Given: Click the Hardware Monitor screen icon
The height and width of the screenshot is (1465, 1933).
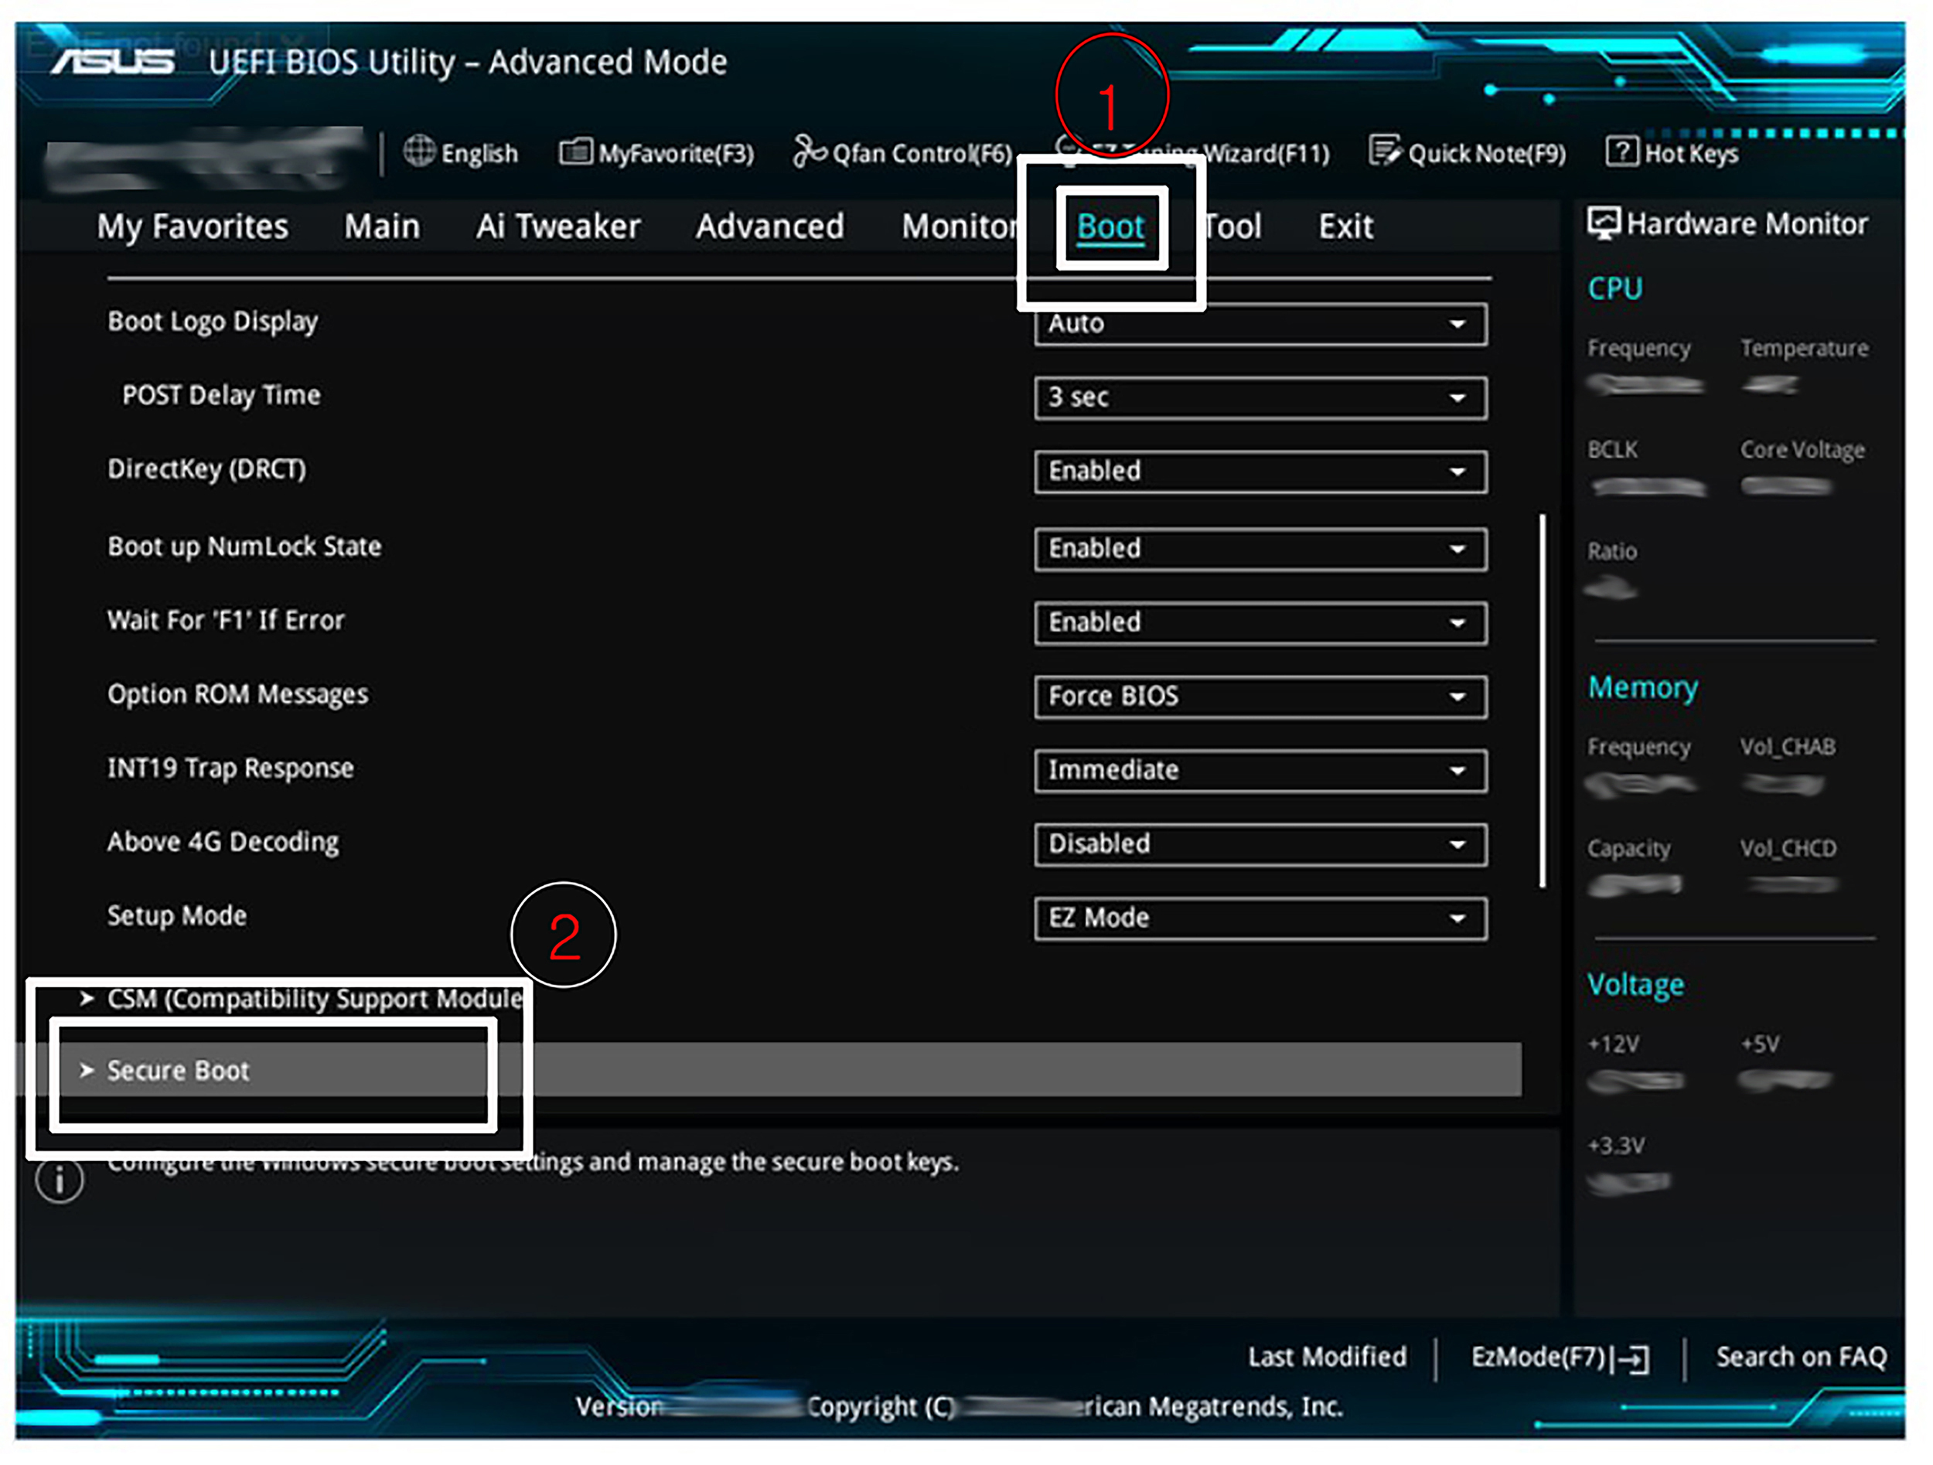Looking at the screenshot, I should point(1604,223).
